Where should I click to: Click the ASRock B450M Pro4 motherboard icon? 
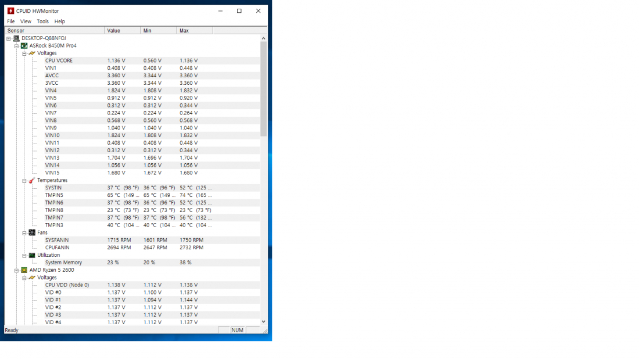pos(24,46)
